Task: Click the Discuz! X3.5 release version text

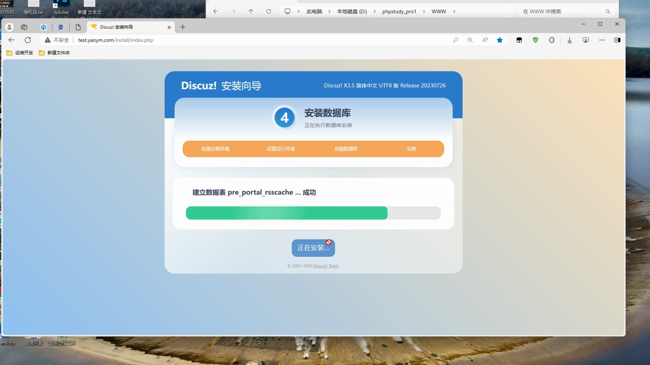Action: click(385, 86)
